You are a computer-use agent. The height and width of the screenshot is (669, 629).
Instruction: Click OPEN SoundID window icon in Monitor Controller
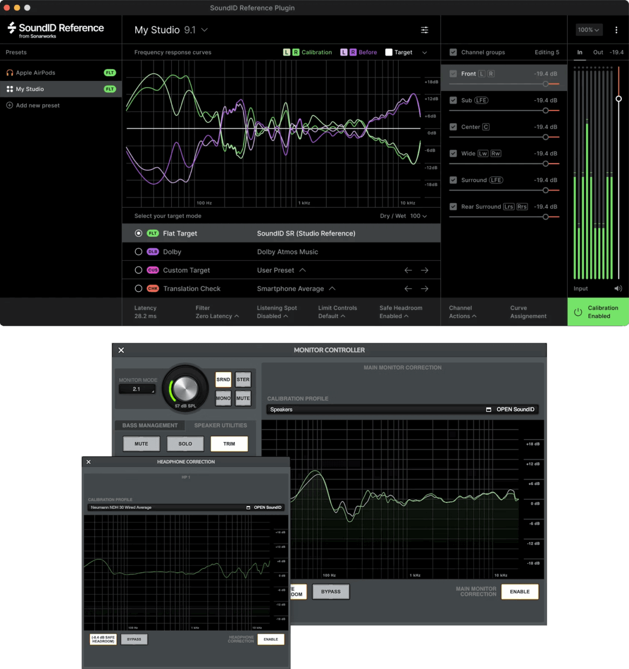[x=489, y=410]
